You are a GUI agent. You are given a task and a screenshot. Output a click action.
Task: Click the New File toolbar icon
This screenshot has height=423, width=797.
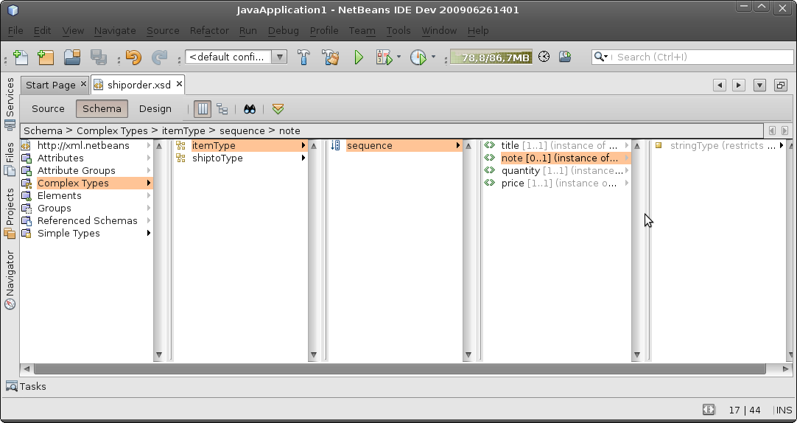(21, 57)
